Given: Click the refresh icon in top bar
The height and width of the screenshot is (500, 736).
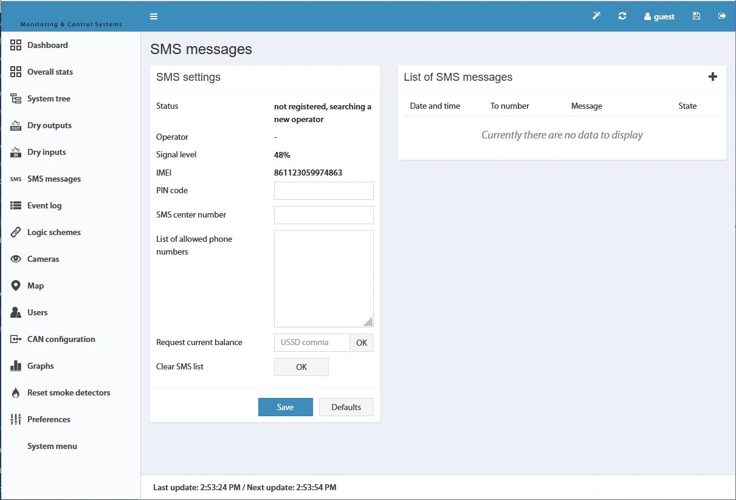Looking at the screenshot, I should pyautogui.click(x=622, y=16).
